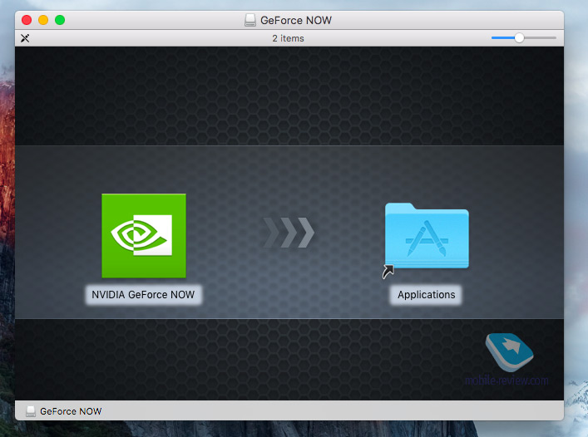588x437 pixels.
Task: Click the "2 items" status bar text
Action: 288,38
